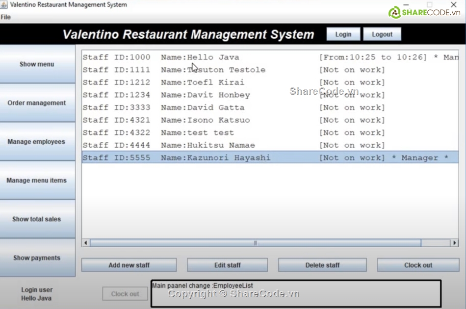View Show total sales
Image resolution: width=466 pixels, height=309 pixels.
click(x=37, y=219)
